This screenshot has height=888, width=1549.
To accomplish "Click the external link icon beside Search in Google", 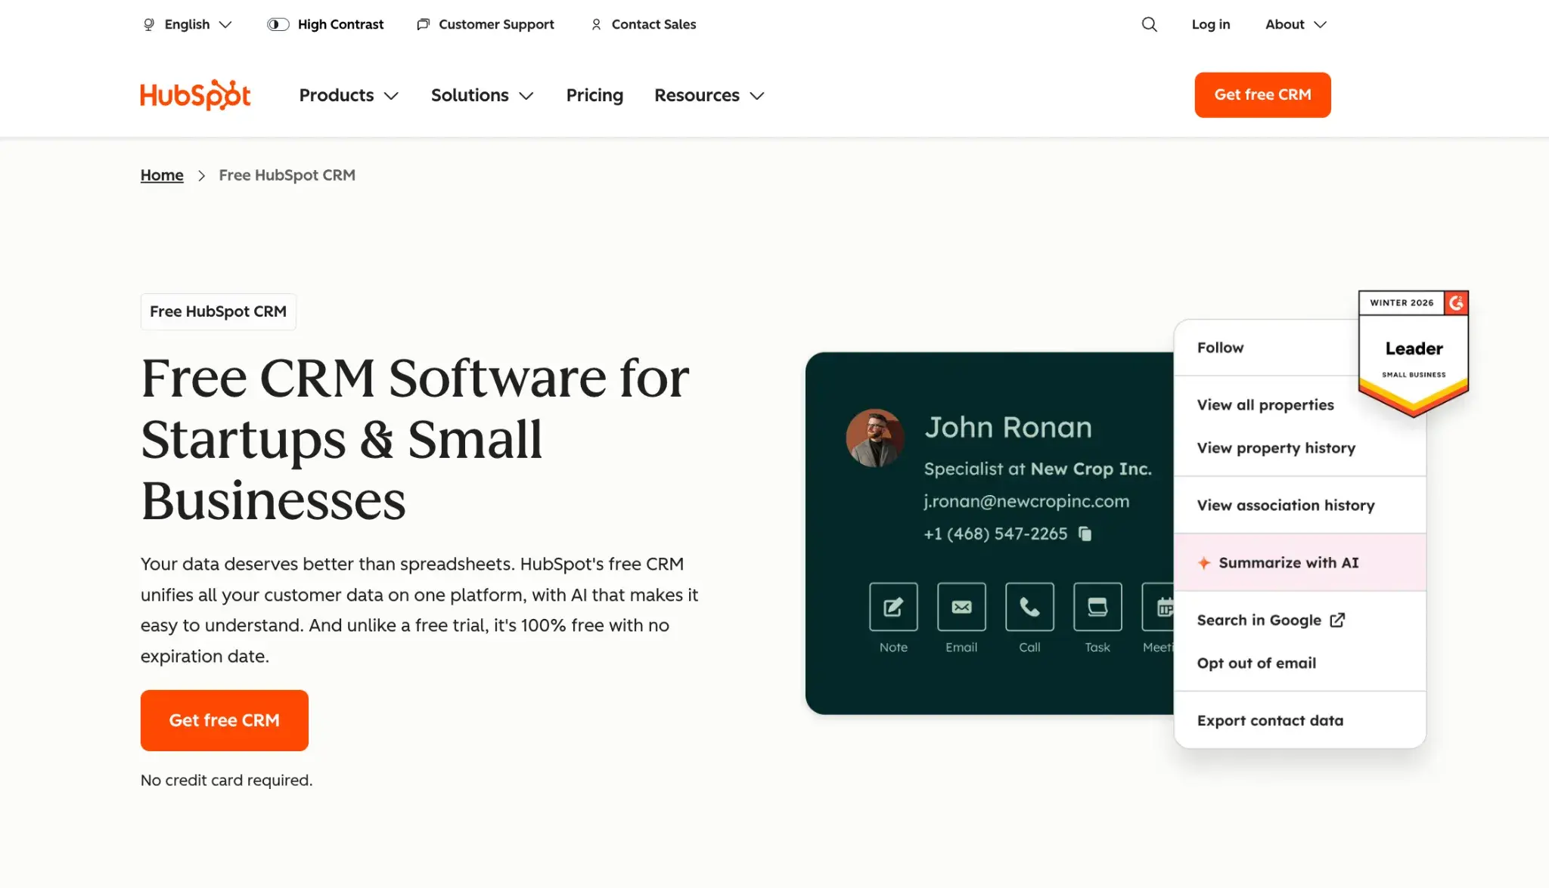I will point(1337,620).
